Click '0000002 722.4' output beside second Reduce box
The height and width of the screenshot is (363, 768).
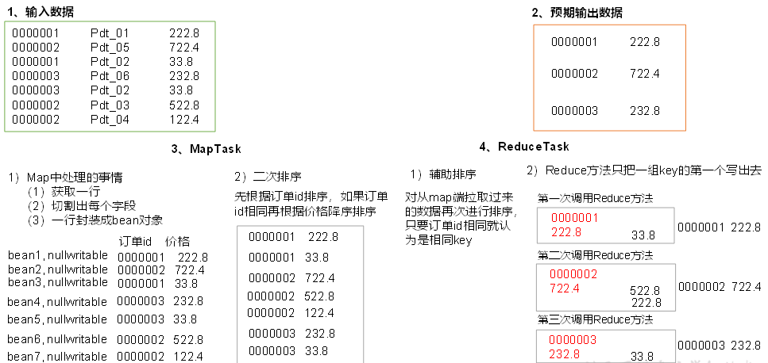[x=720, y=287]
